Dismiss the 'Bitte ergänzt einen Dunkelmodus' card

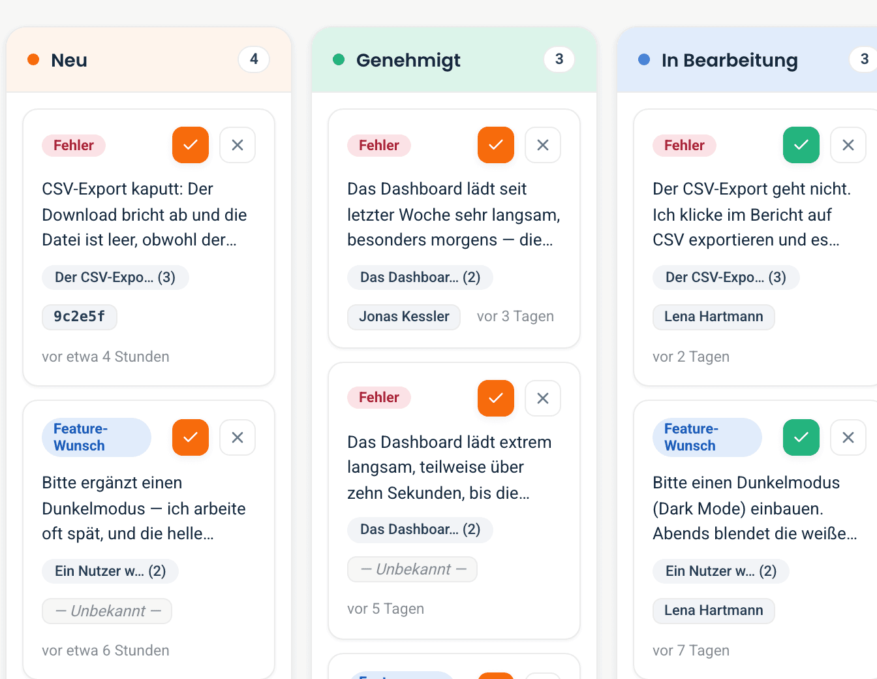point(238,437)
